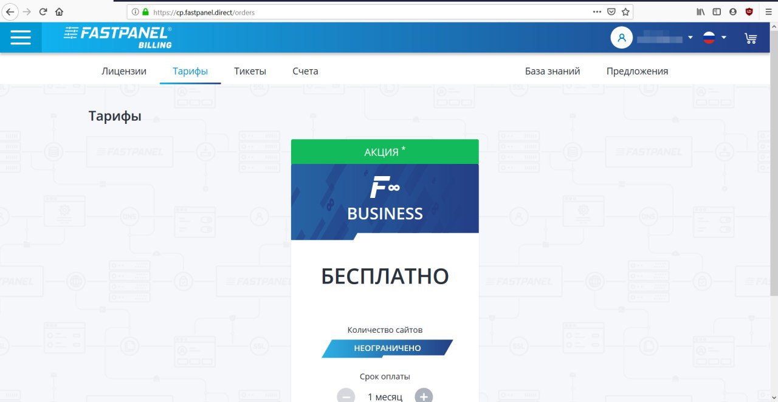This screenshot has height=402, width=778.
Task: Open the Лицензии tab
Action: point(124,71)
